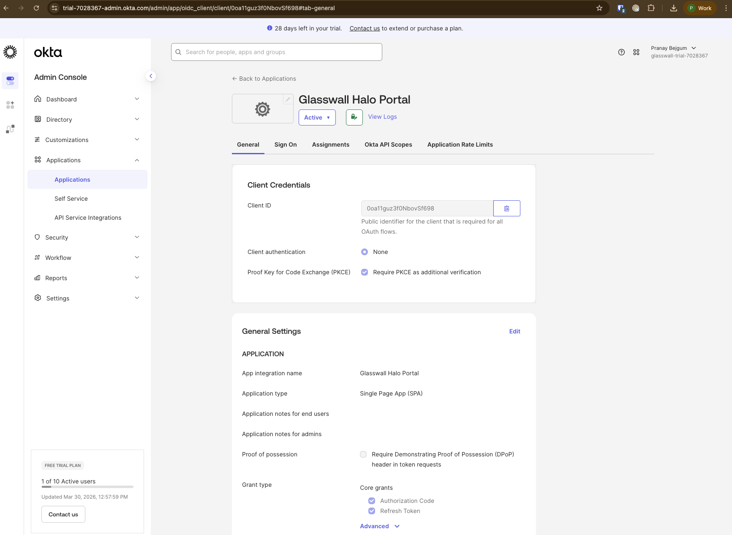Copy the Client ID with clipboard icon
The image size is (732, 535).
507,208
